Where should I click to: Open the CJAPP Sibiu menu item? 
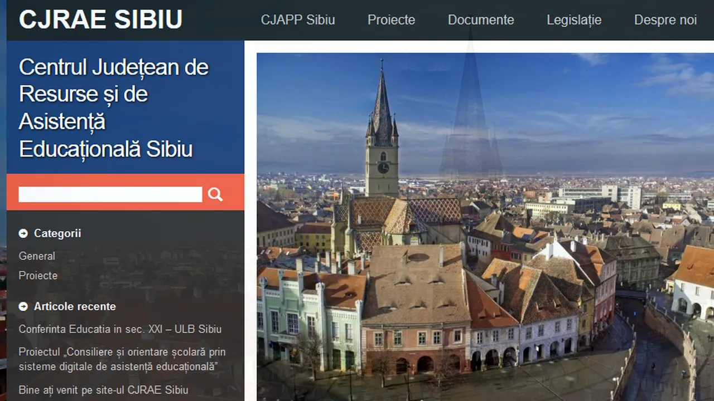coord(298,20)
